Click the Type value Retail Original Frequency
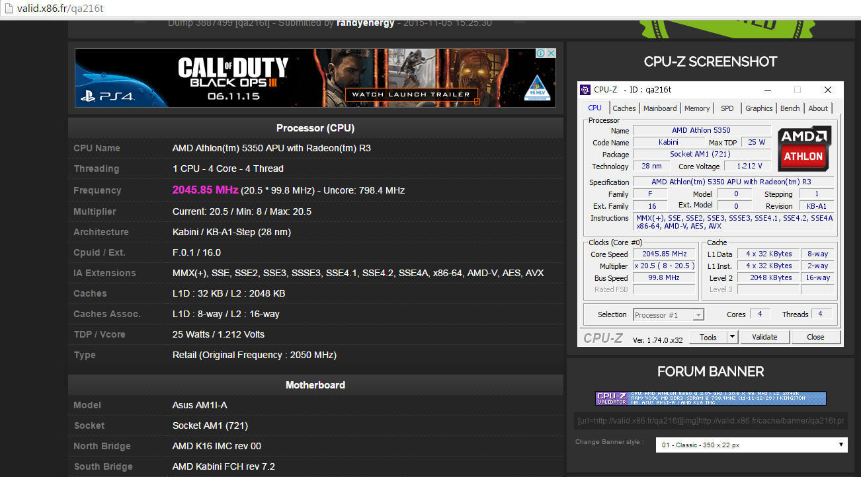The height and width of the screenshot is (477, 861). pyautogui.click(x=255, y=355)
